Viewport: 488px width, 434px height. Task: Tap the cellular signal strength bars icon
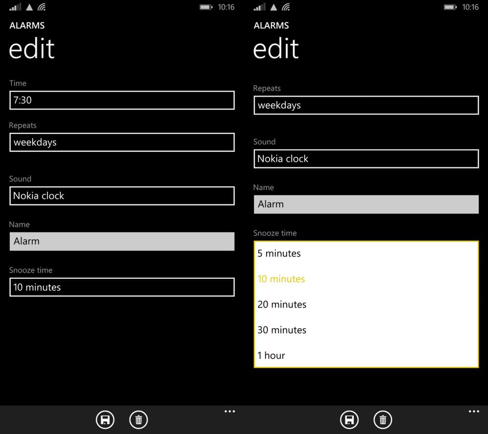click(x=15, y=7)
